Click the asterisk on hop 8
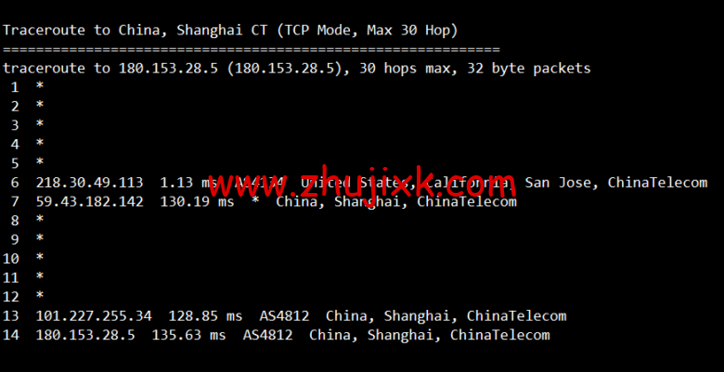The height and width of the screenshot is (372, 724). click(x=40, y=220)
